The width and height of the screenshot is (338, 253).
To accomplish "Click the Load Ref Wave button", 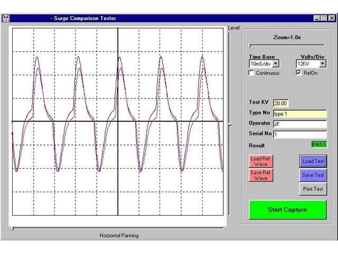I will [260, 161].
